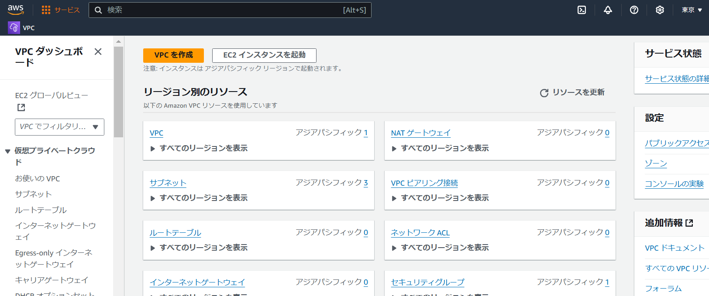The height and width of the screenshot is (296, 709).
Task: Open the additional info external link icon
Action: tap(689, 223)
